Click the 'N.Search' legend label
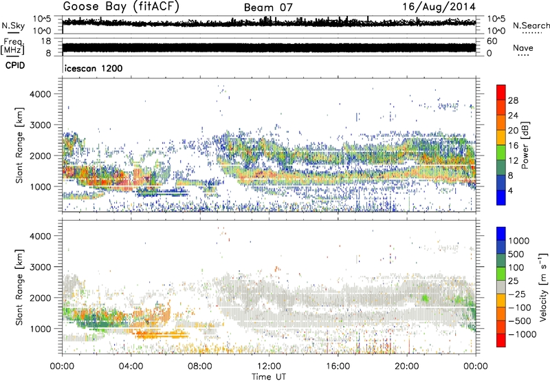 coord(531,25)
